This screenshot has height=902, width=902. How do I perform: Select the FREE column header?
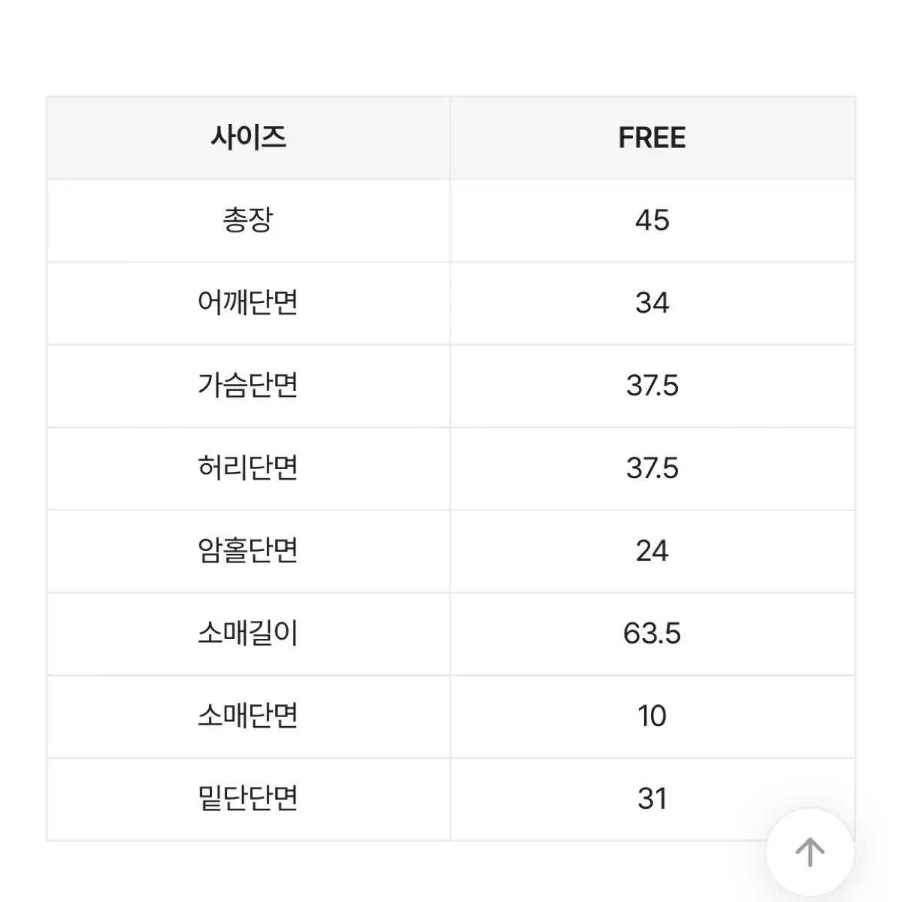pyautogui.click(x=652, y=138)
